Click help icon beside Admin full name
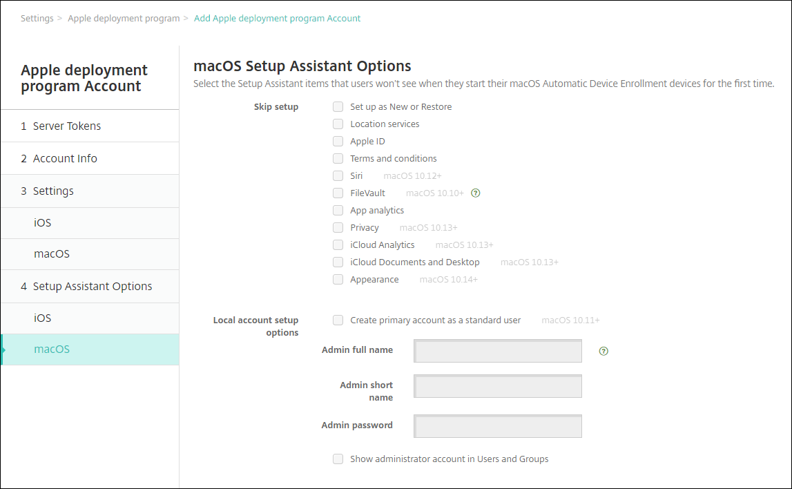This screenshot has height=489, width=792. [x=603, y=351]
